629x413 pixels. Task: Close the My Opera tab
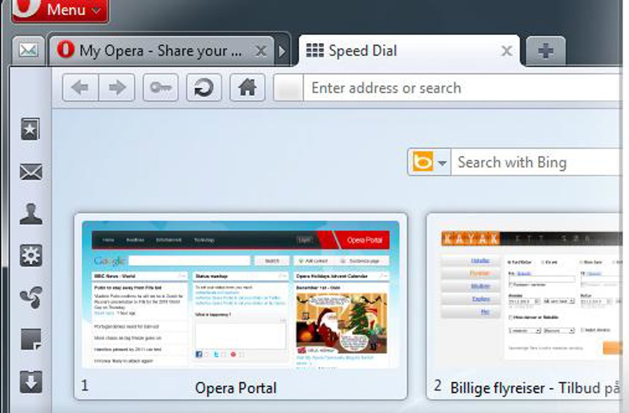[261, 51]
